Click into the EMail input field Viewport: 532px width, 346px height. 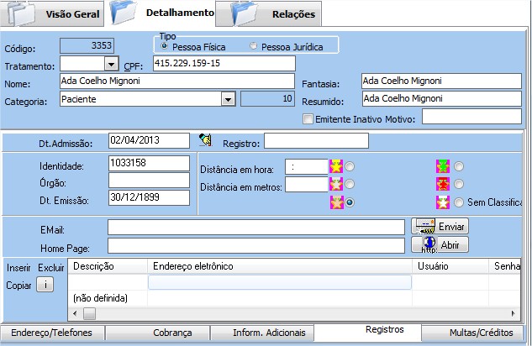point(255,228)
